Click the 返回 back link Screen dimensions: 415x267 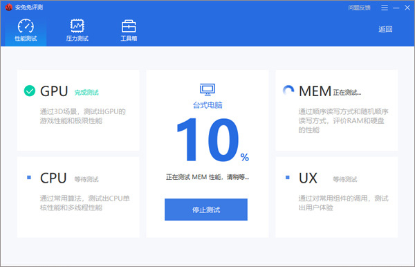385,29
